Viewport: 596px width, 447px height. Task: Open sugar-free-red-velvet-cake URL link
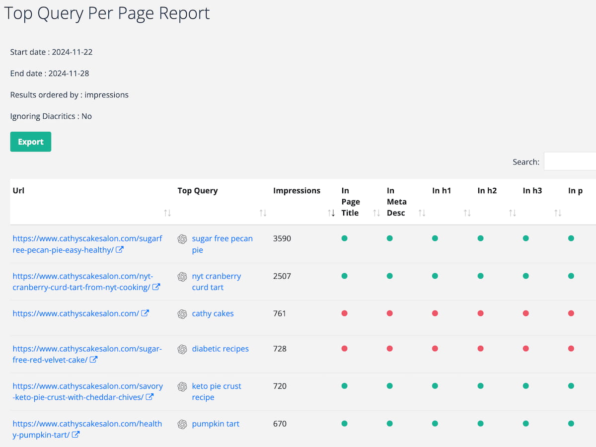click(x=87, y=354)
